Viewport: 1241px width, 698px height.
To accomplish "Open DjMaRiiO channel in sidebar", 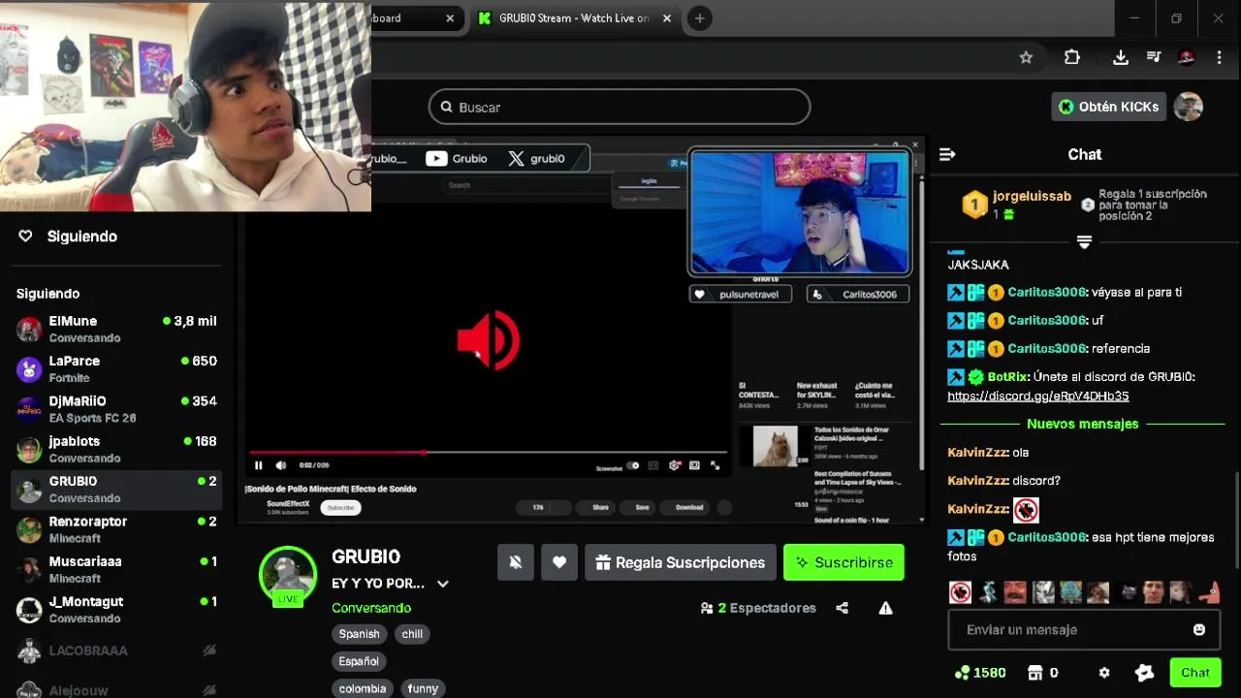I will (x=116, y=409).
